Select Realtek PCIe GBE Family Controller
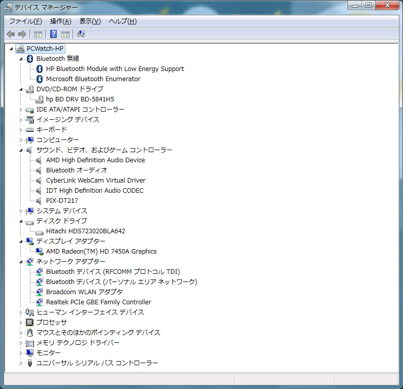Viewport: 403px width, 389px height. (x=98, y=302)
